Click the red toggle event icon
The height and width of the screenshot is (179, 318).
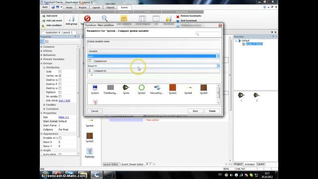pos(87,18)
